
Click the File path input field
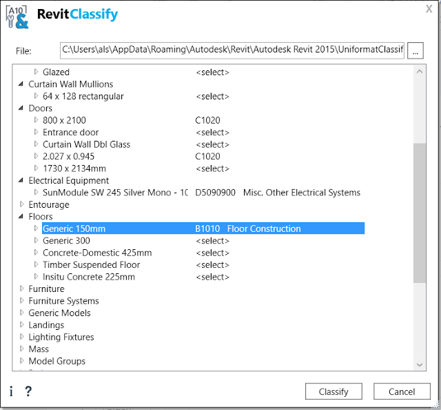tap(232, 50)
